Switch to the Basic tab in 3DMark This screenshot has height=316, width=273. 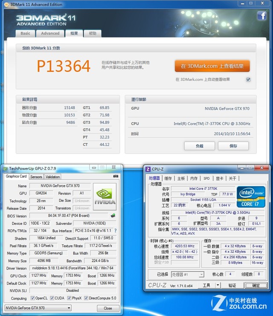tap(25, 33)
